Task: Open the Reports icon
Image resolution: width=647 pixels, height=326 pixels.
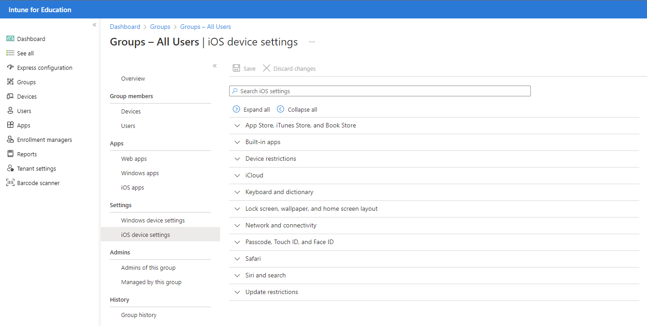Action: (10, 154)
